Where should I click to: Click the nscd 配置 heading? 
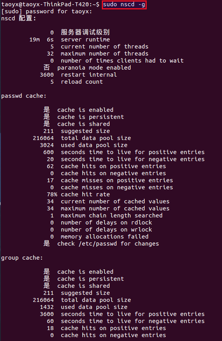[18, 18]
